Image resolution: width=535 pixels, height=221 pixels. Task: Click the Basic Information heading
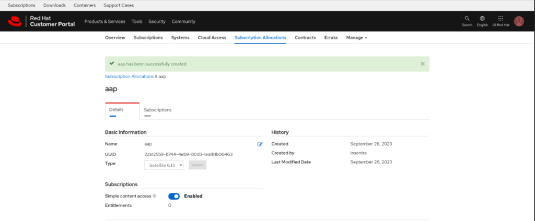pos(125,132)
